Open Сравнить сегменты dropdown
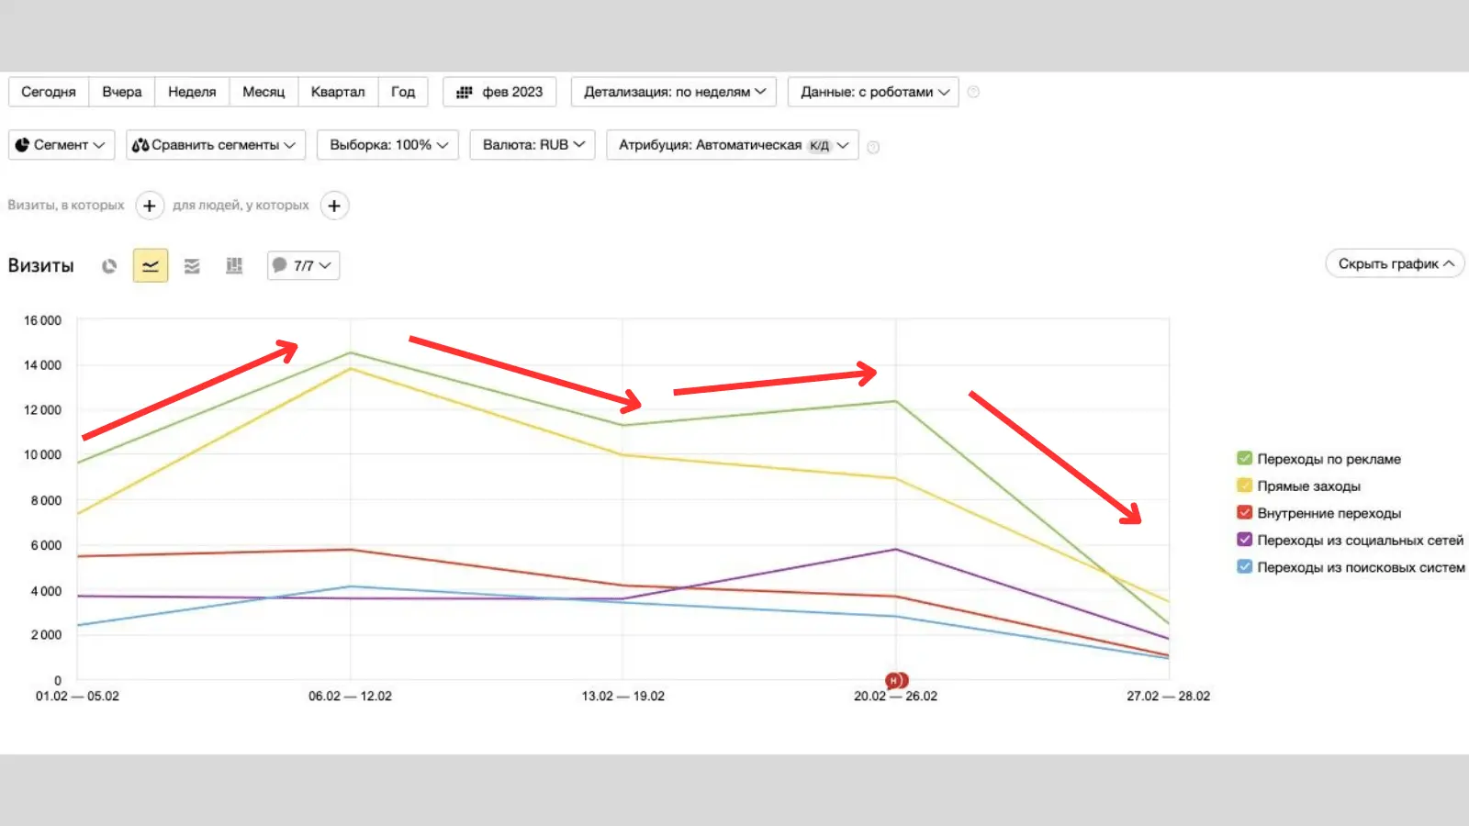This screenshot has width=1469, height=826. tap(216, 145)
